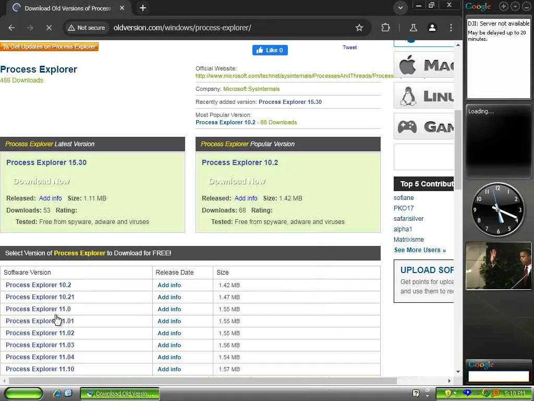534x401 pixels.
Task: Open the browser extensions puzzle icon
Action: pyautogui.click(x=385, y=28)
